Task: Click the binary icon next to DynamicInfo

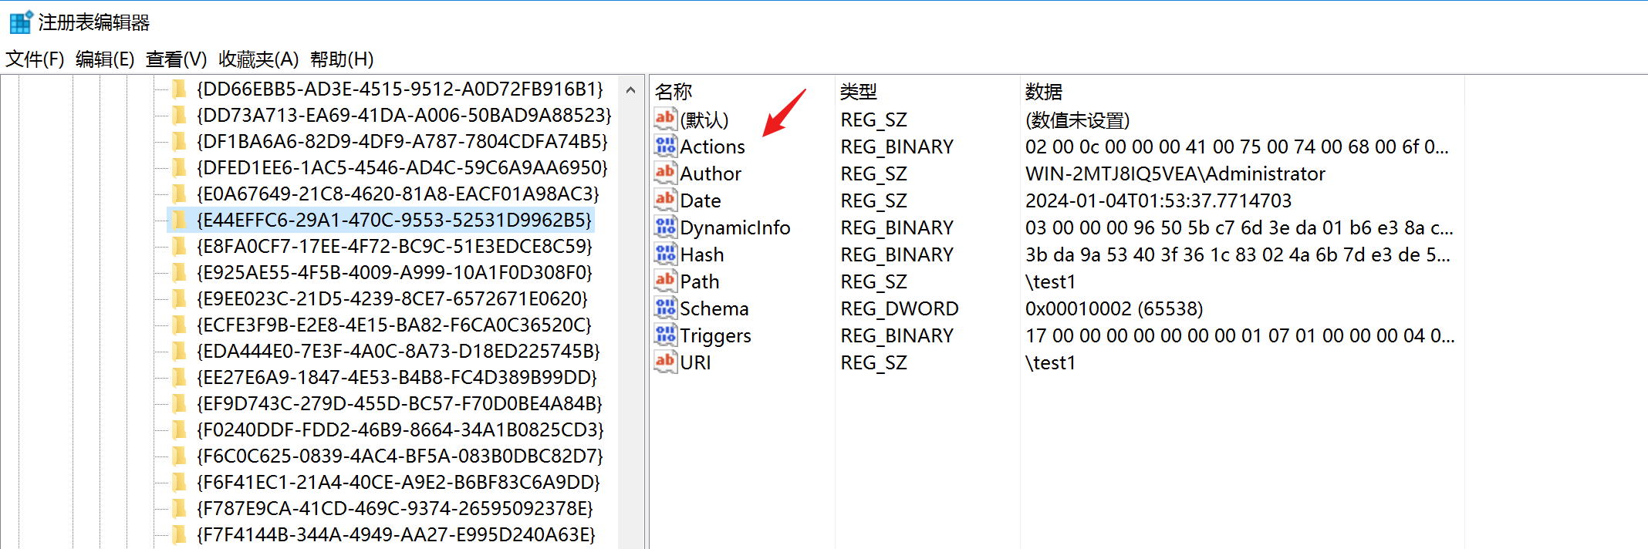Action: (665, 227)
